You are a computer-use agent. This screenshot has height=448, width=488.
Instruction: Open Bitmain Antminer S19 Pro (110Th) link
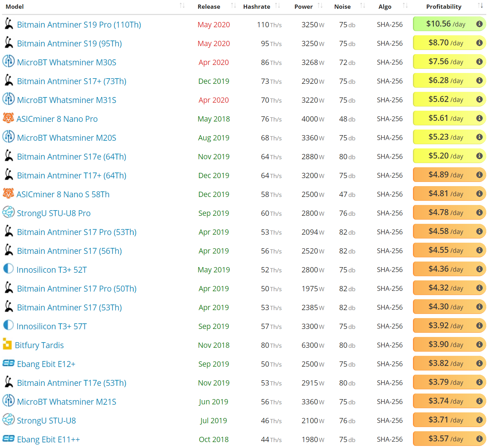pos(79,25)
